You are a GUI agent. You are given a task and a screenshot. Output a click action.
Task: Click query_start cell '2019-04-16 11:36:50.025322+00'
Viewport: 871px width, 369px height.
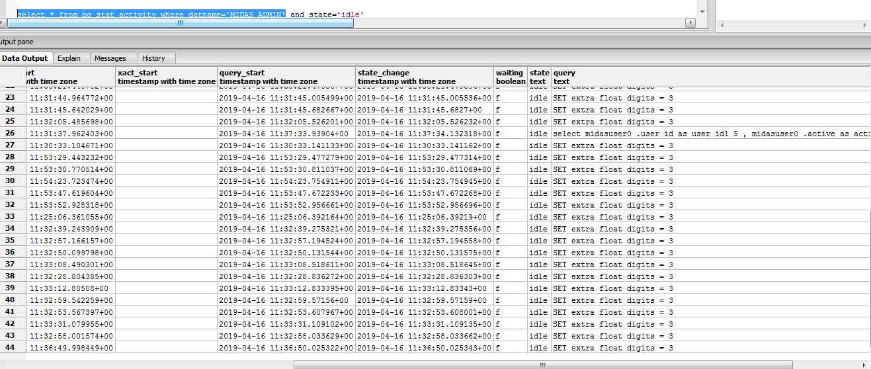coord(286,347)
